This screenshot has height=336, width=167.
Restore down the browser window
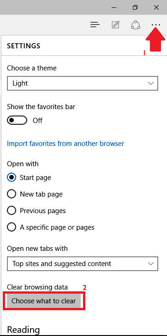tap(135, 7)
